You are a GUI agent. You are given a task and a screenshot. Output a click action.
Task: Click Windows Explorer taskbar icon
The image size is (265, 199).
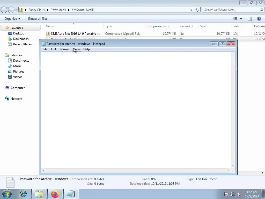[39, 194]
